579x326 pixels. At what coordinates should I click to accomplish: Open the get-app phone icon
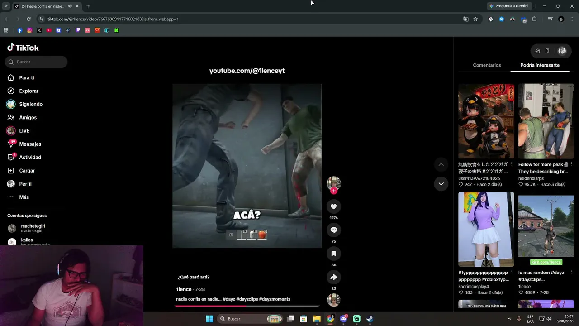(547, 51)
